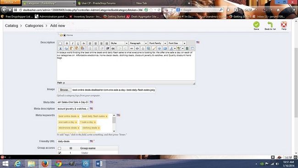Click into the Meta description field
This screenshot has height=168, width=298.
pos(73,109)
